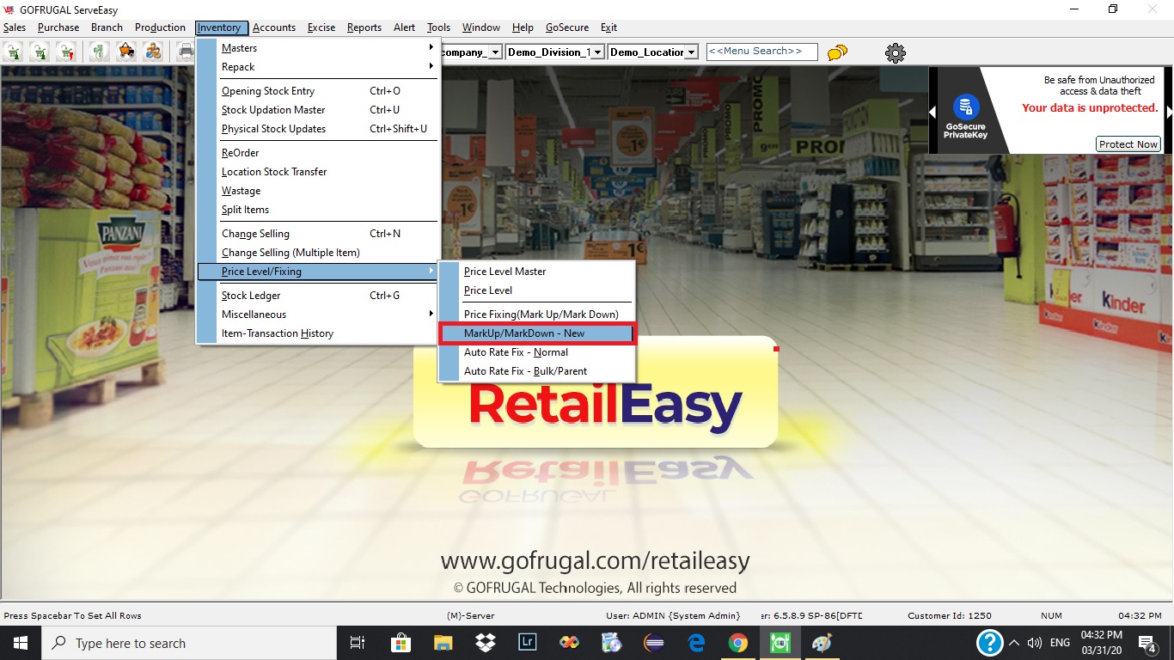Viewport: 1174px width, 660px height.
Task: Select Location Stock Transfer
Action: (318, 172)
